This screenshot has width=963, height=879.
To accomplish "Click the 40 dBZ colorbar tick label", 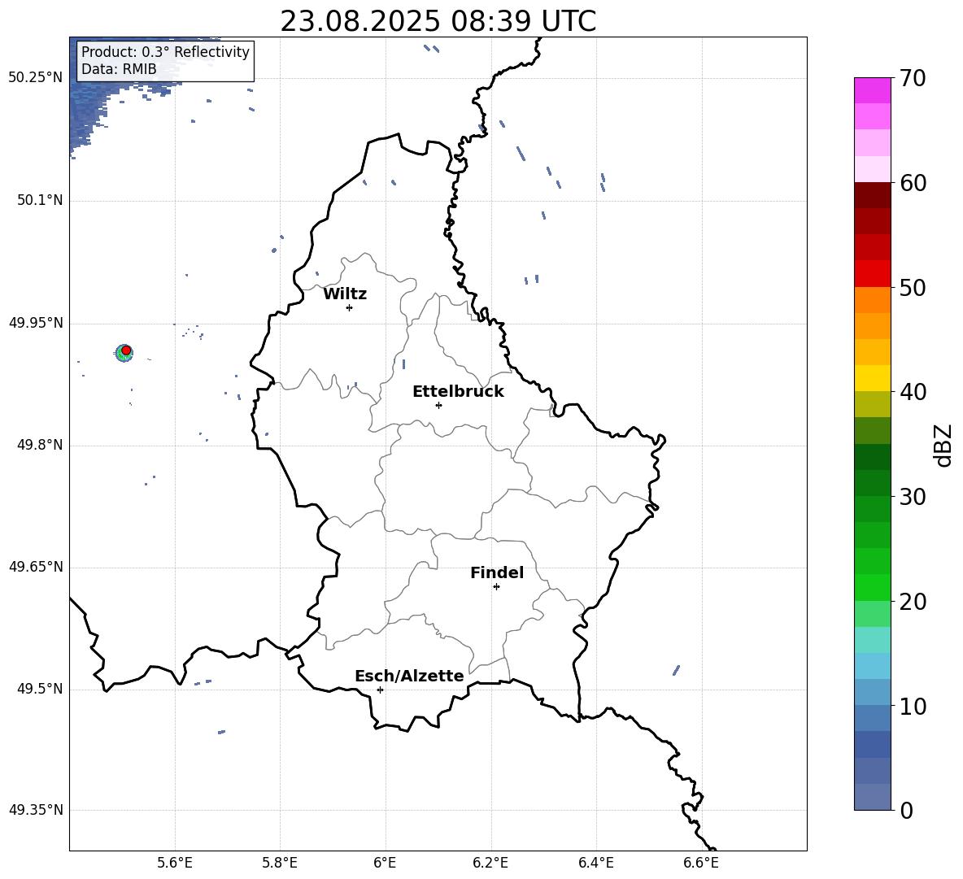I will click(x=912, y=392).
